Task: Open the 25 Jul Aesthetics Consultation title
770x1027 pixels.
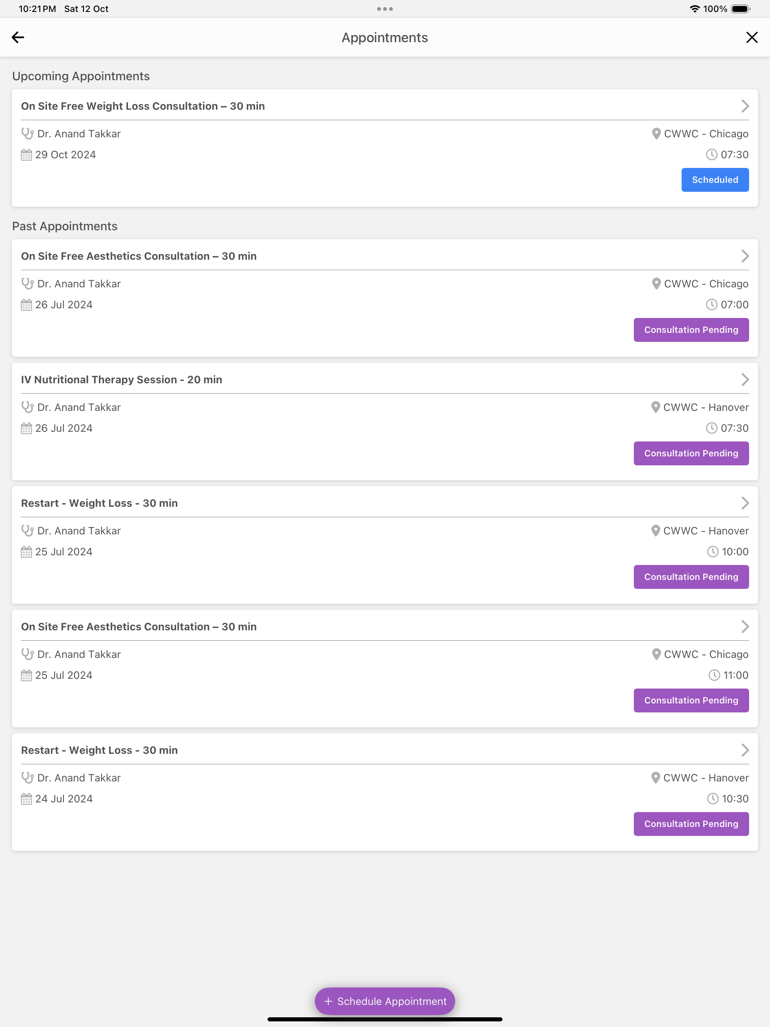Action: click(x=139, y=627)
